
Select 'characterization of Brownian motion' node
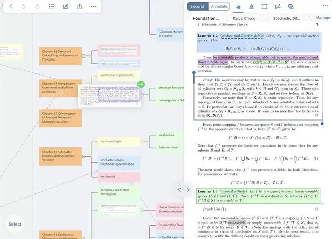pos(170,210)
